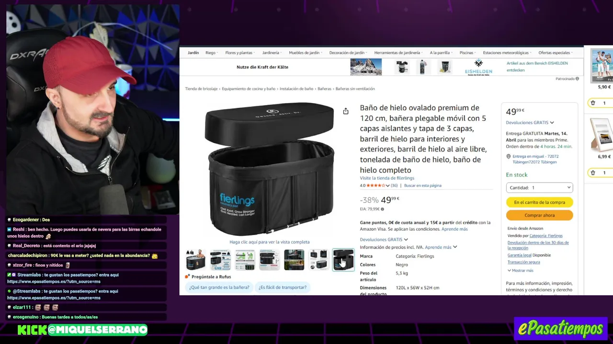Select the Jardín nav item

pyautogui.click(x=193, y=53)
